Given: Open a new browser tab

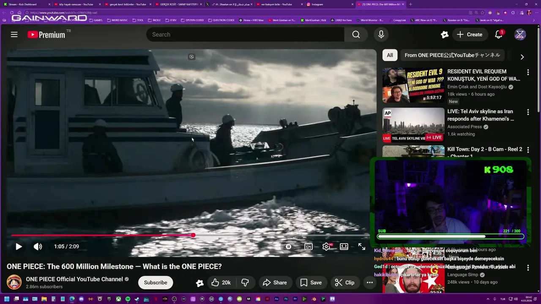Looking at the screenshot, I should coord(410,4).
